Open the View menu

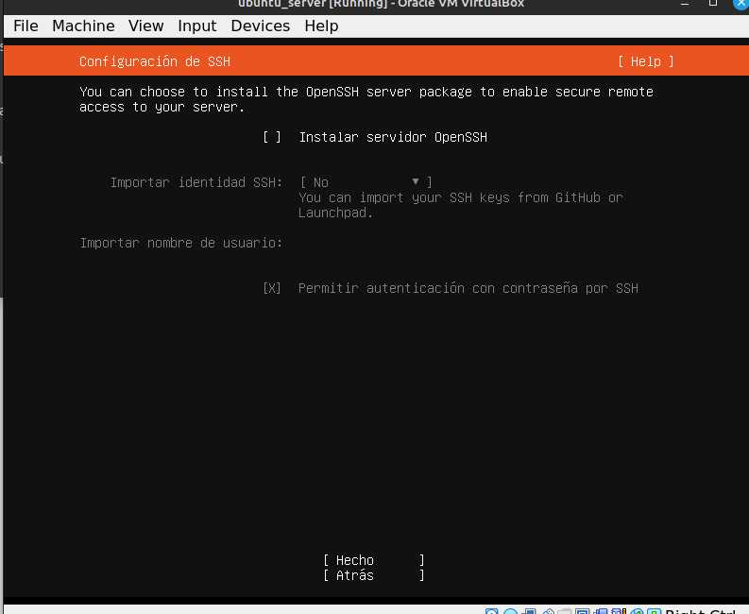(x=145, y=26)
